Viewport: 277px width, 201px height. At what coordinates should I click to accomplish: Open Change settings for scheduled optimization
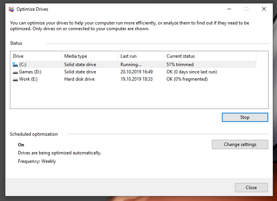point(240,144)
